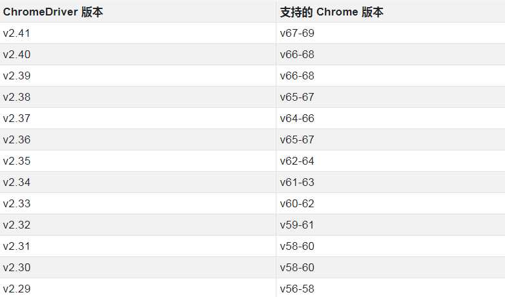Select the v59-61 Chrome version cell
Screen dimensions: 505x297
click(390, 225)
